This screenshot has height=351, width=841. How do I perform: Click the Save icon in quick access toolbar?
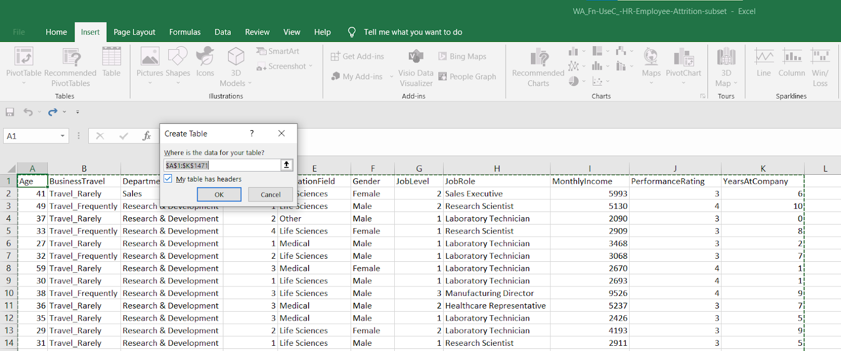pos(10,112)
